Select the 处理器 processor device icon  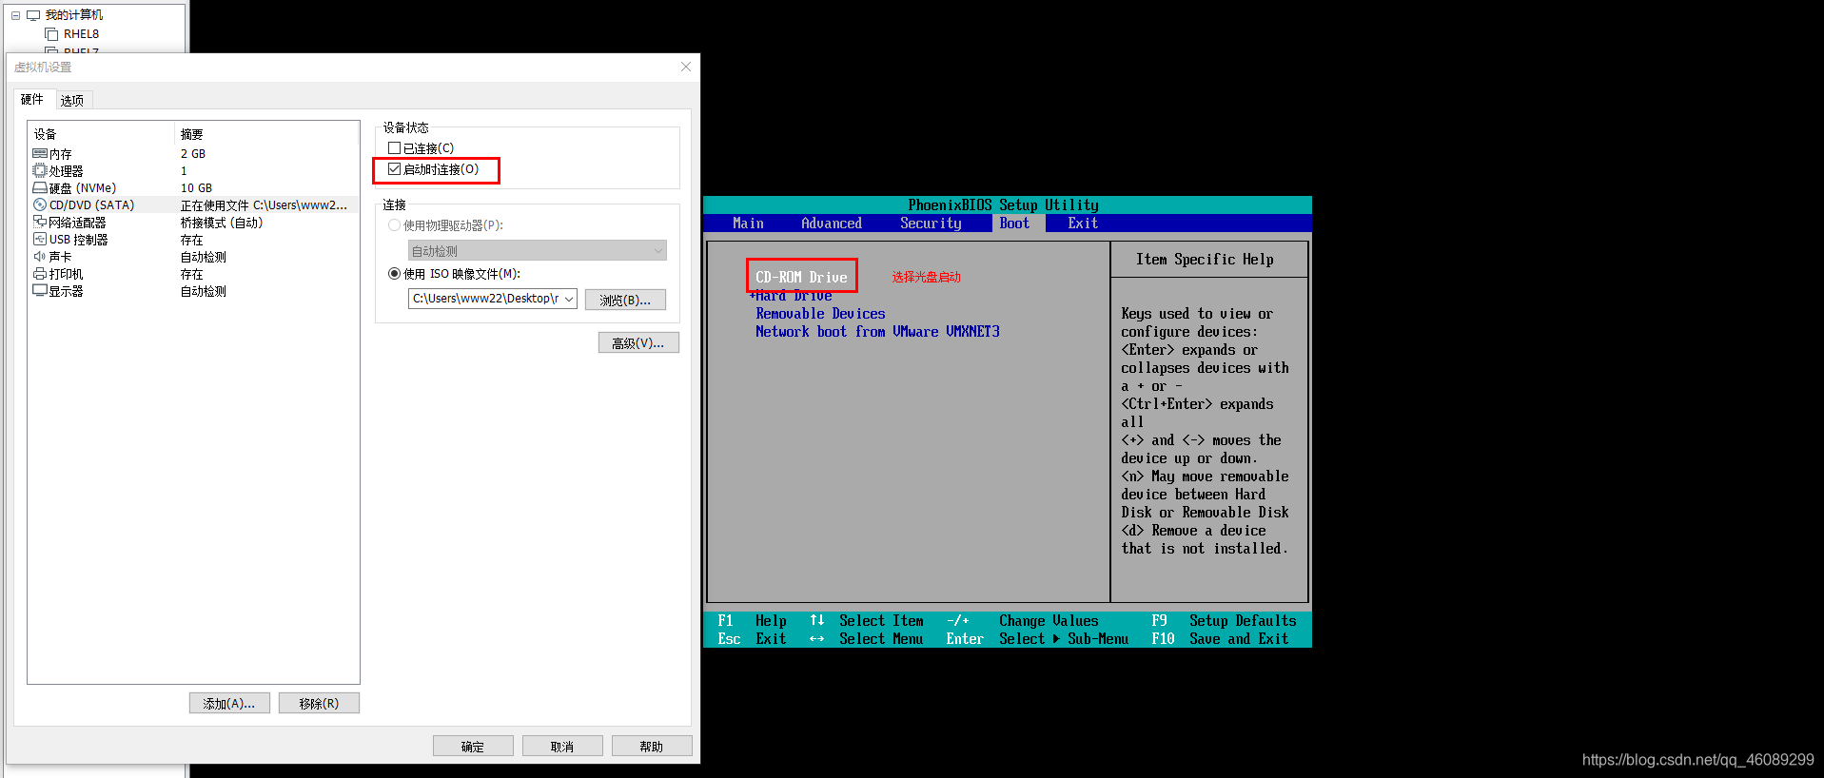click(40, 170)
